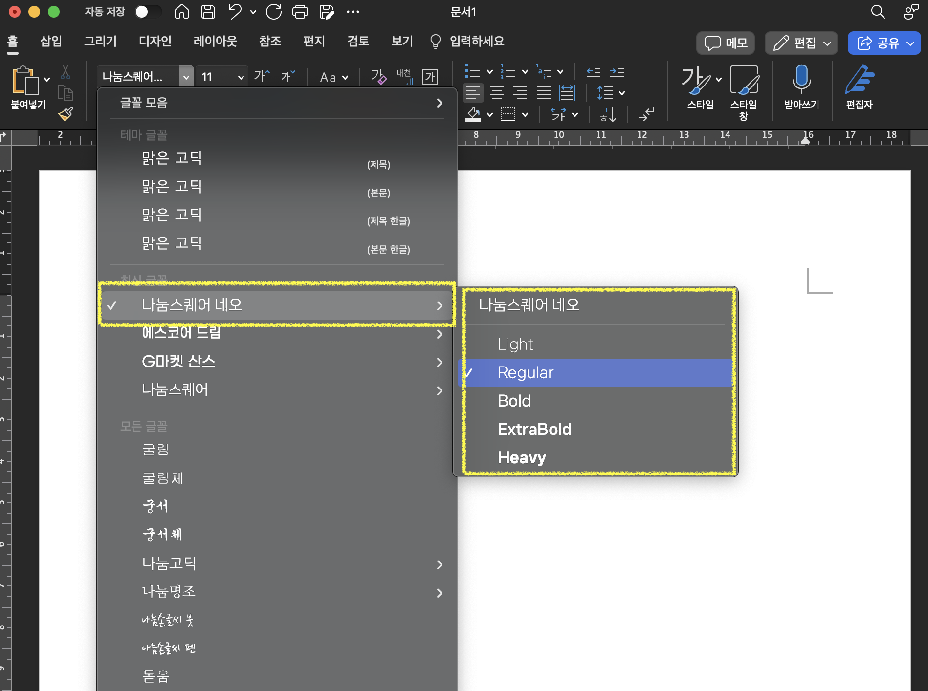Undo the last action
Viewport: 928px width, 691px height.
tap(235, 11)
